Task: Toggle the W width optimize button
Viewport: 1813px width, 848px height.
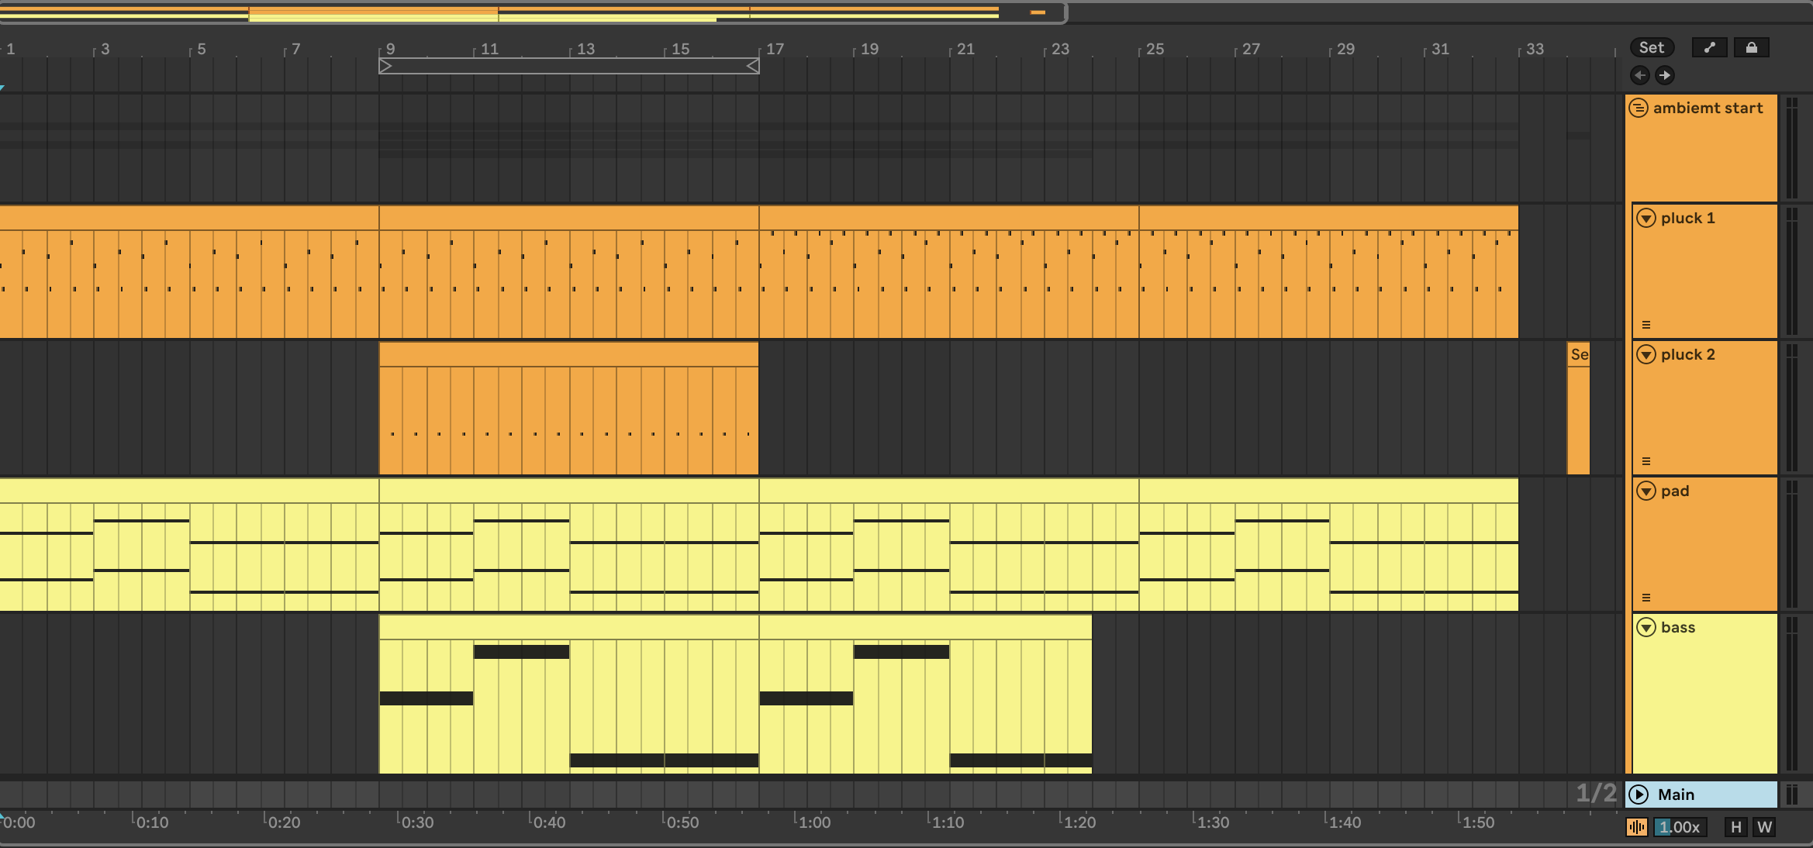Action: point(1764,827)
